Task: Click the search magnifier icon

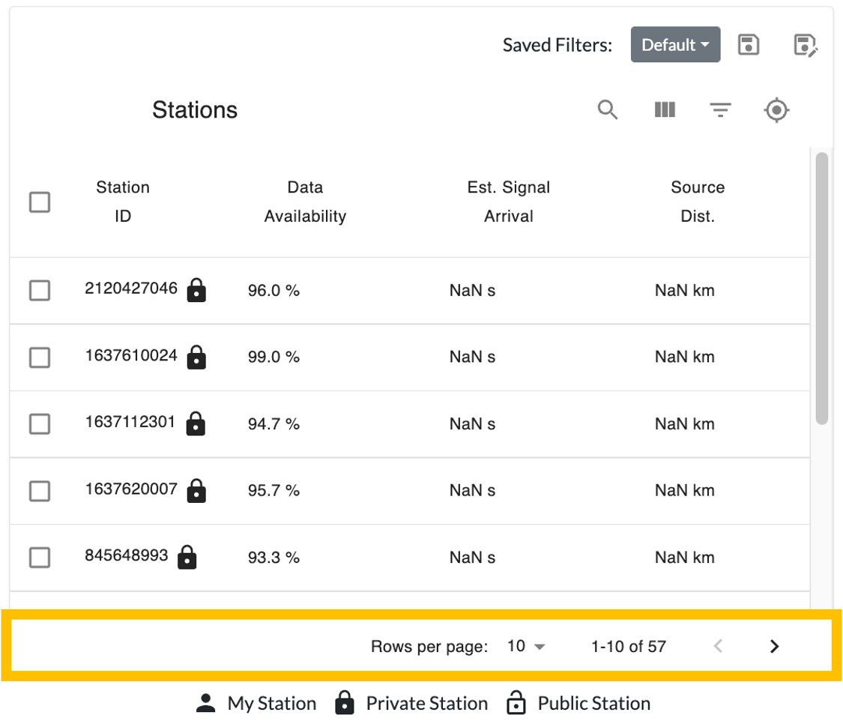Action: tap(608, 110)
